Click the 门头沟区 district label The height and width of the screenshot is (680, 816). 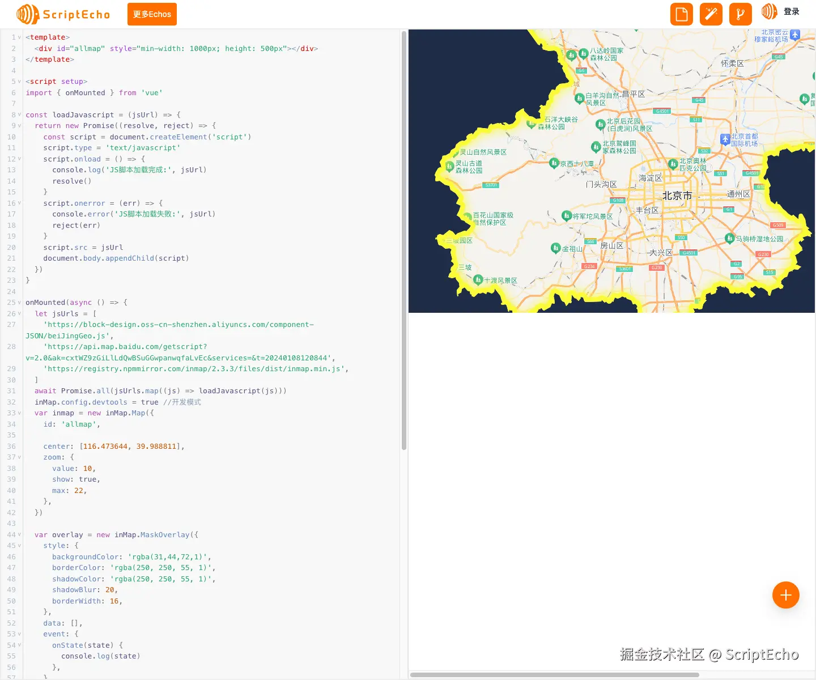(x=601, y=184)
